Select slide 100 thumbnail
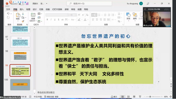This screenshot has width=176, height=99. pos(20,85)
